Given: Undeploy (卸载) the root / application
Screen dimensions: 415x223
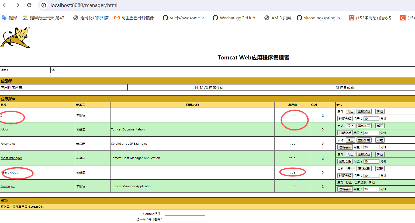Looking at the screenshot, I should coord(380,111).
